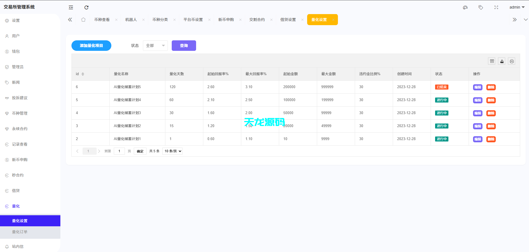Collapse the sidebar with the menu icon
529x252 pixels.
71,7
